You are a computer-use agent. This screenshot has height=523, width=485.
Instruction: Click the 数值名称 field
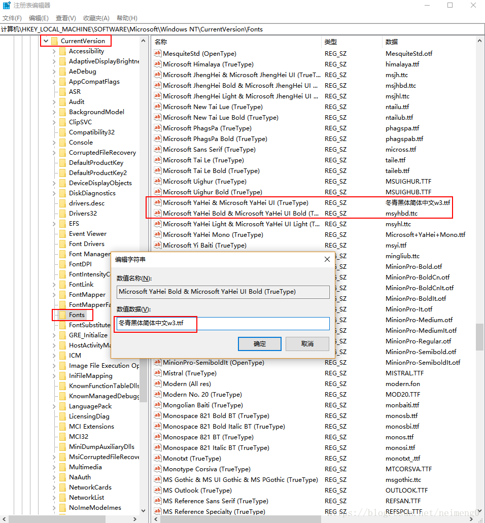pyautogui.click(x=223, y=292)
